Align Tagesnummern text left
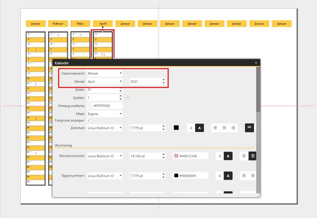 [x=244, y=176]
